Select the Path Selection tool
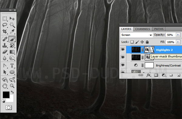Image resolution: width=182 pixels, height=119 pixels. pyautogui.click(x=5, y=72)
